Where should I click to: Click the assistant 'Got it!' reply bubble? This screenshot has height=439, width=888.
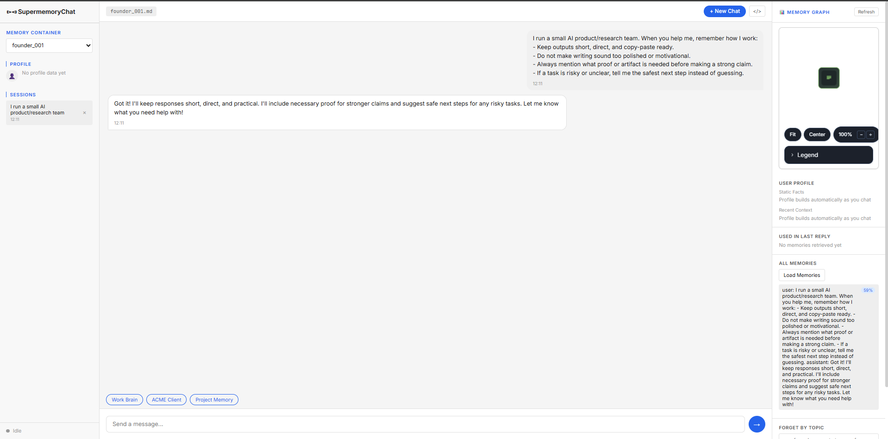(337, 113)
